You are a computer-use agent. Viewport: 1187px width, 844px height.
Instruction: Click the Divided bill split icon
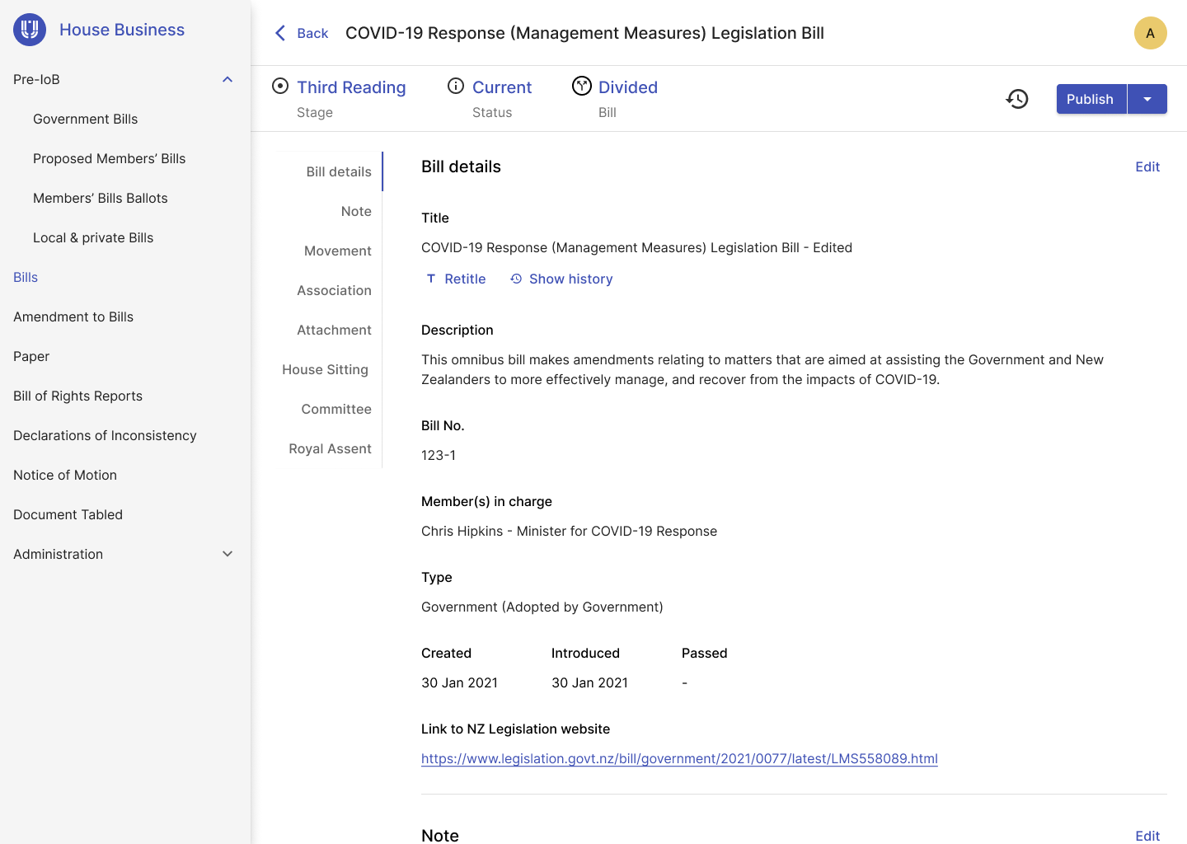[582, 86]
